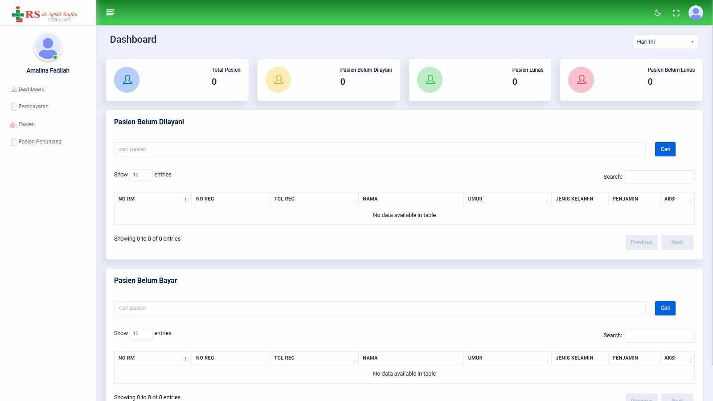The width and height of the screenshot is (713, 401).
Task: Focus Search box in Pasien Belum Dilayani
Action: [660, 177]
